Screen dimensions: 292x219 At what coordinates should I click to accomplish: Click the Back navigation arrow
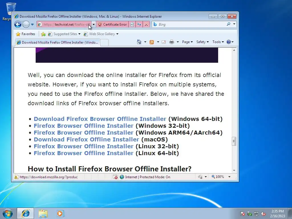[18, 25]
